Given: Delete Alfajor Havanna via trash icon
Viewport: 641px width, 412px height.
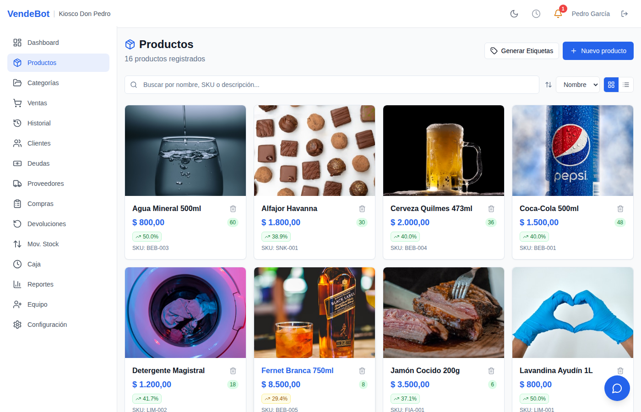Looking at the screenshot, I should (x=362, y=209).
